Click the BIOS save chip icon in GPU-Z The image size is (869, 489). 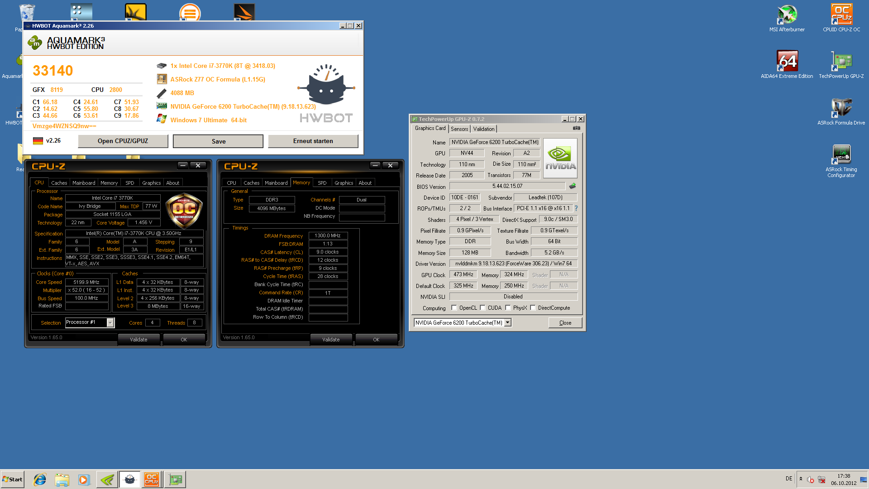pyautogui.click(x=573, y=186)
